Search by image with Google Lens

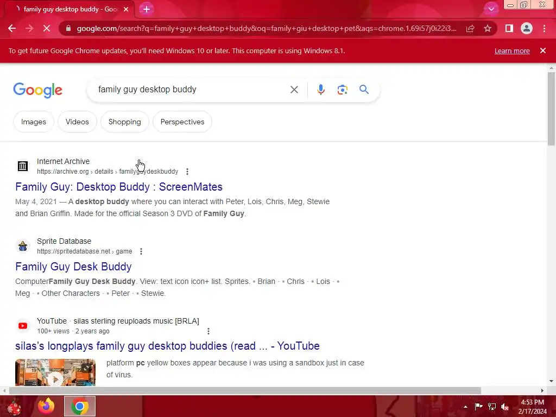(342, 90)
